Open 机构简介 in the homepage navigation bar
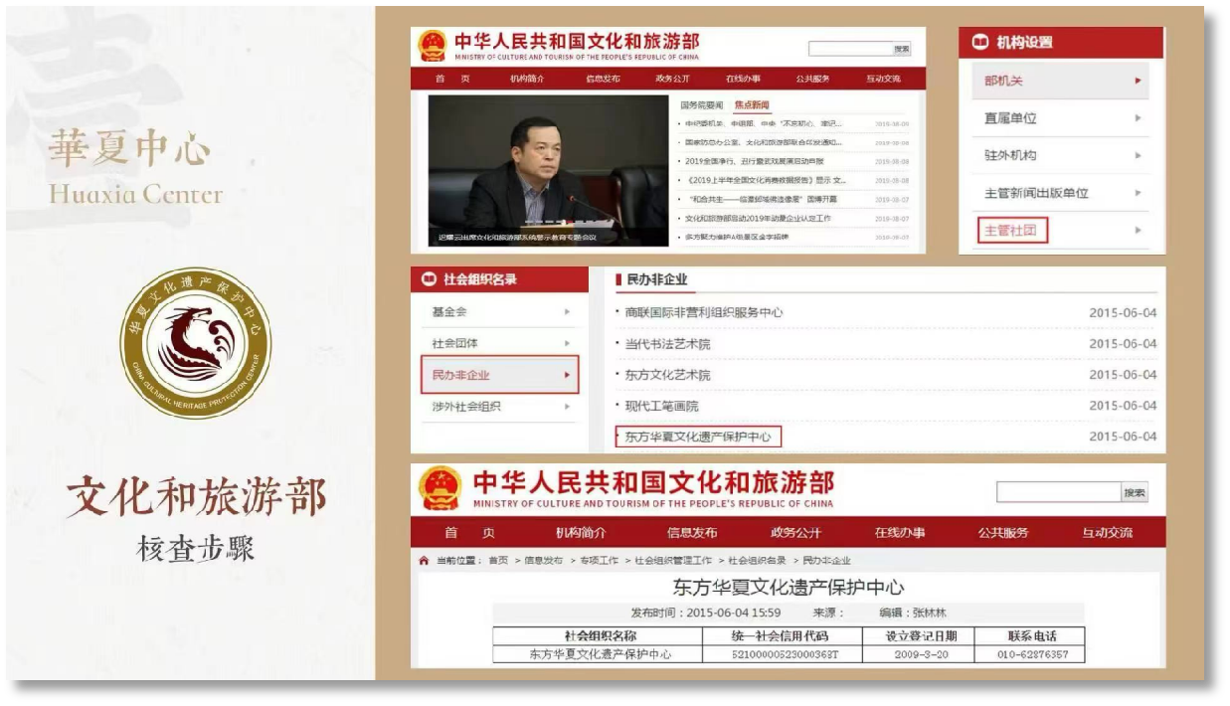1230x706 pixels. (527, 80)
